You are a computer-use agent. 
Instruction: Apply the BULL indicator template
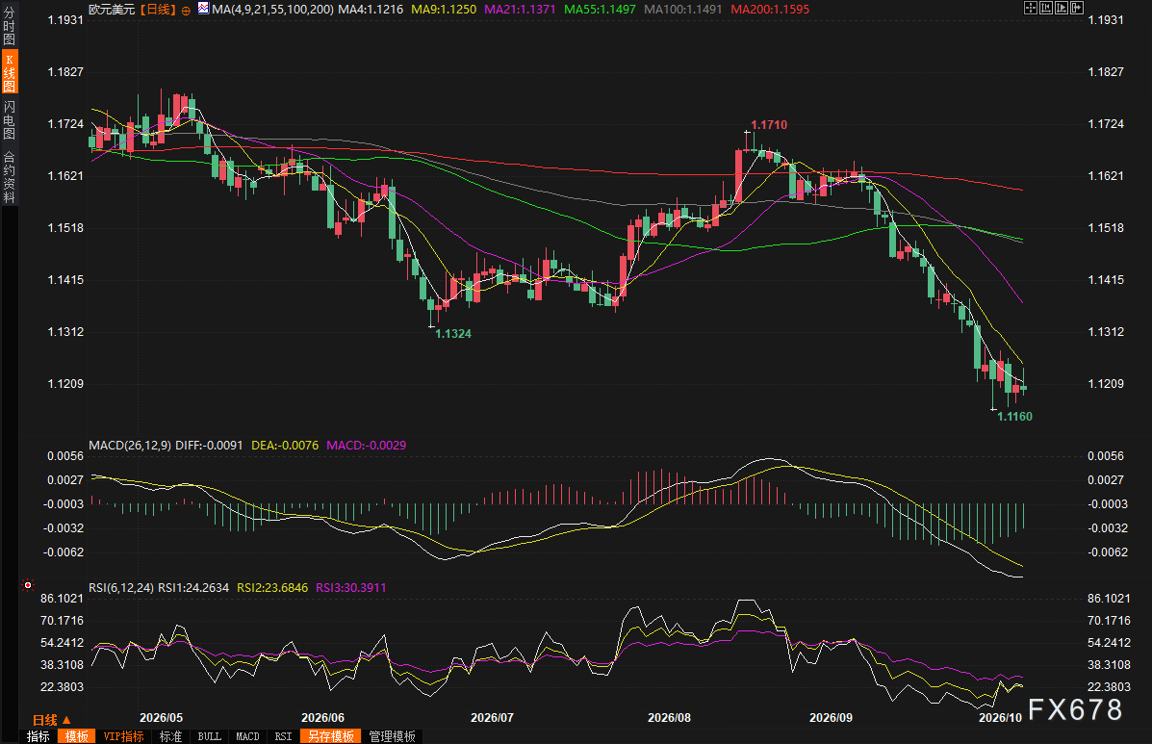pyautogui.click(x=210, y=736)
